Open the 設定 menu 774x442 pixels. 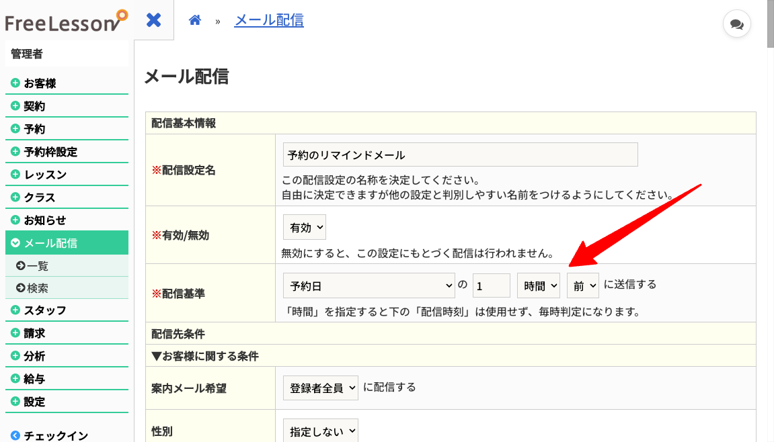click(67, 401)
